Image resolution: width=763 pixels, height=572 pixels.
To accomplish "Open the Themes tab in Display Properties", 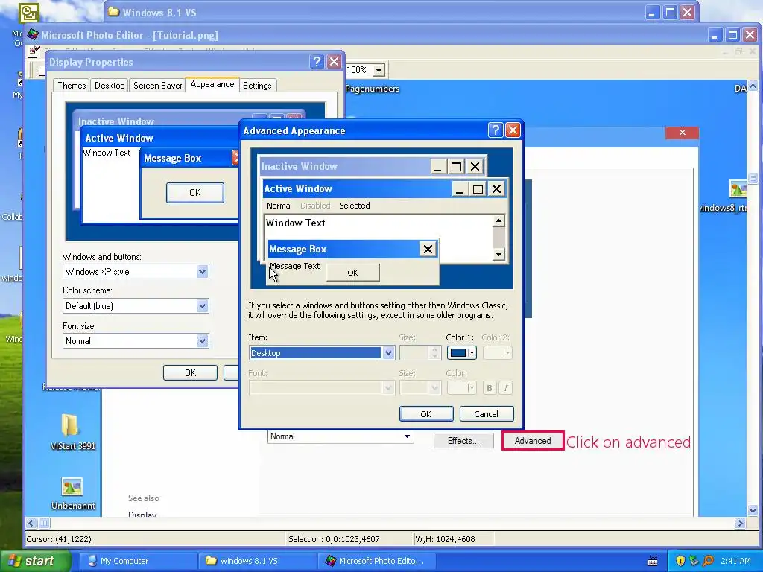I will pyautogui.click(x=72, y=86).
